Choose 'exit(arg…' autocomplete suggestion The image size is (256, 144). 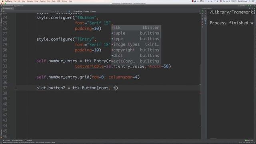tap(136, 61)
